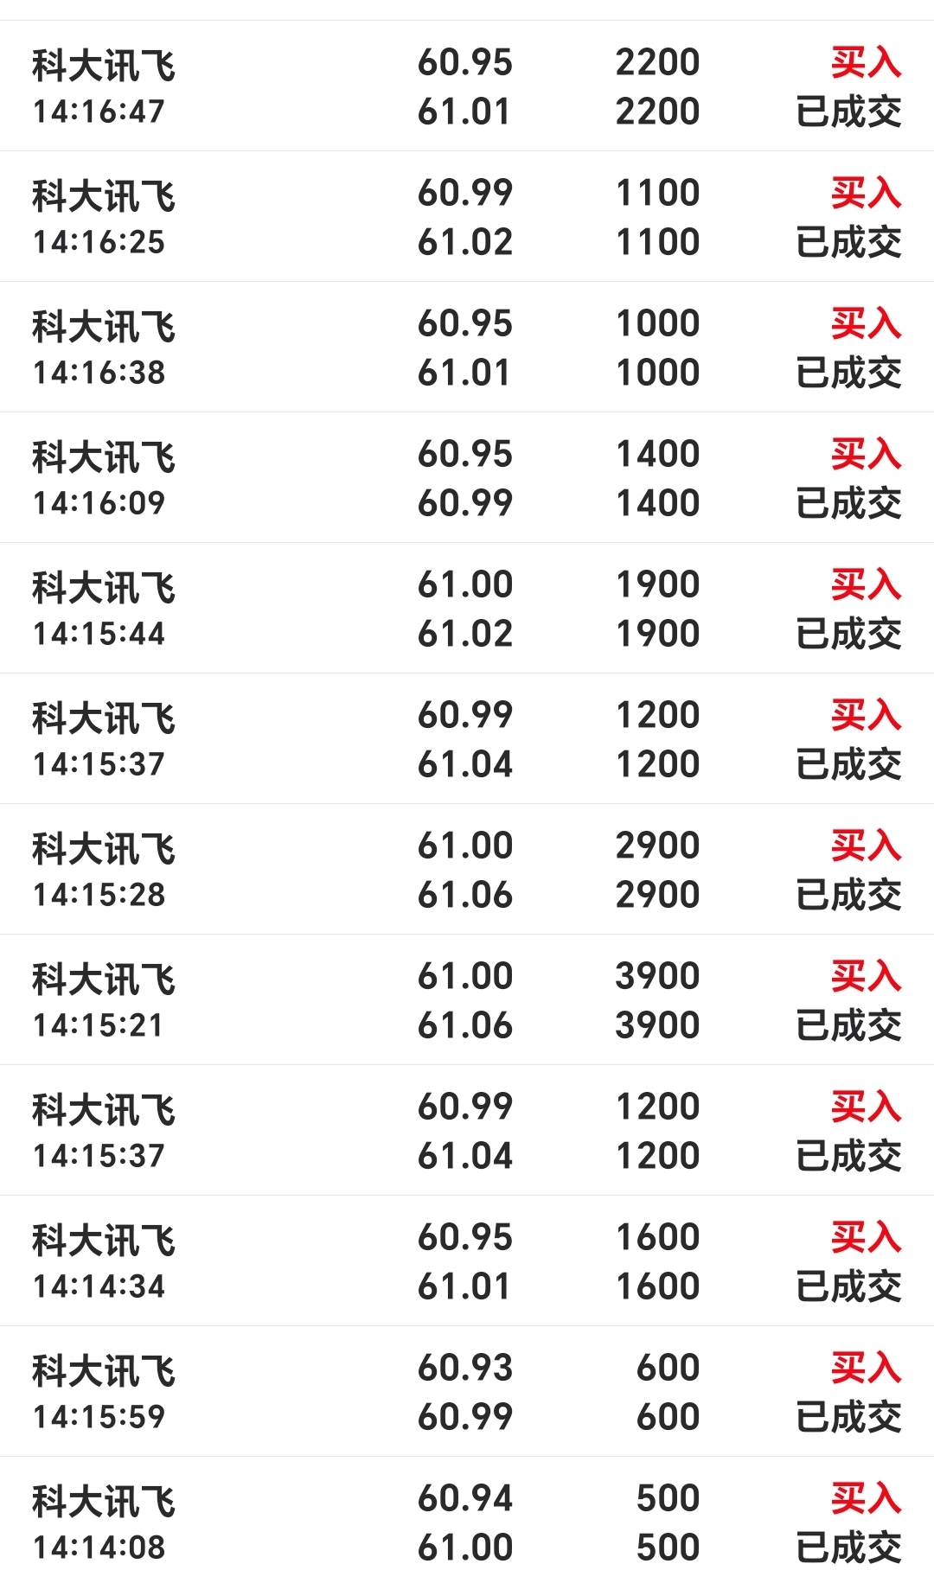Tap the 买入 label on the 1000-share order

(866, 324)
